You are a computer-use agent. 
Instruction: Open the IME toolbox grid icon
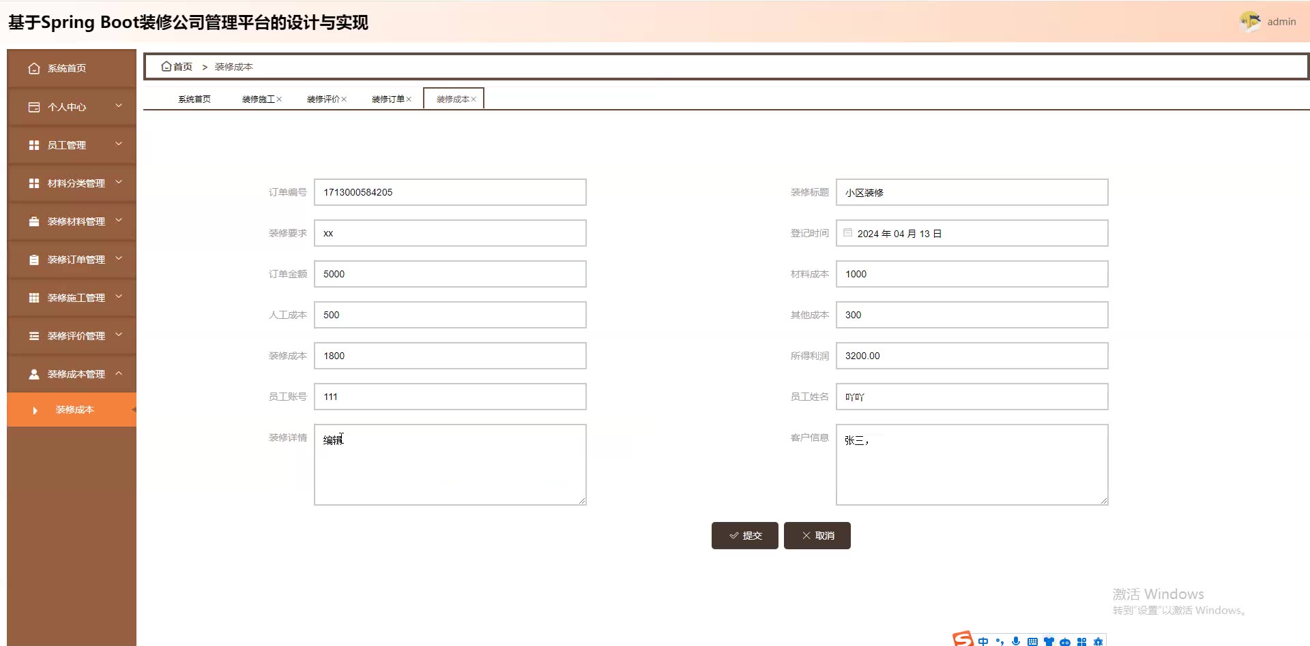1081,641
